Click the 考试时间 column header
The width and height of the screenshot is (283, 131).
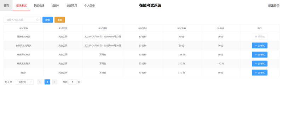(x=103, y=29)
